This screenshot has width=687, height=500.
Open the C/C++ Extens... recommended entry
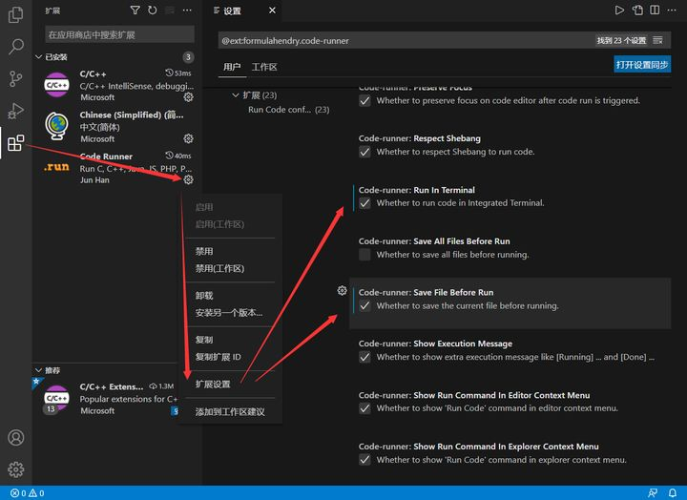(105, 399)
